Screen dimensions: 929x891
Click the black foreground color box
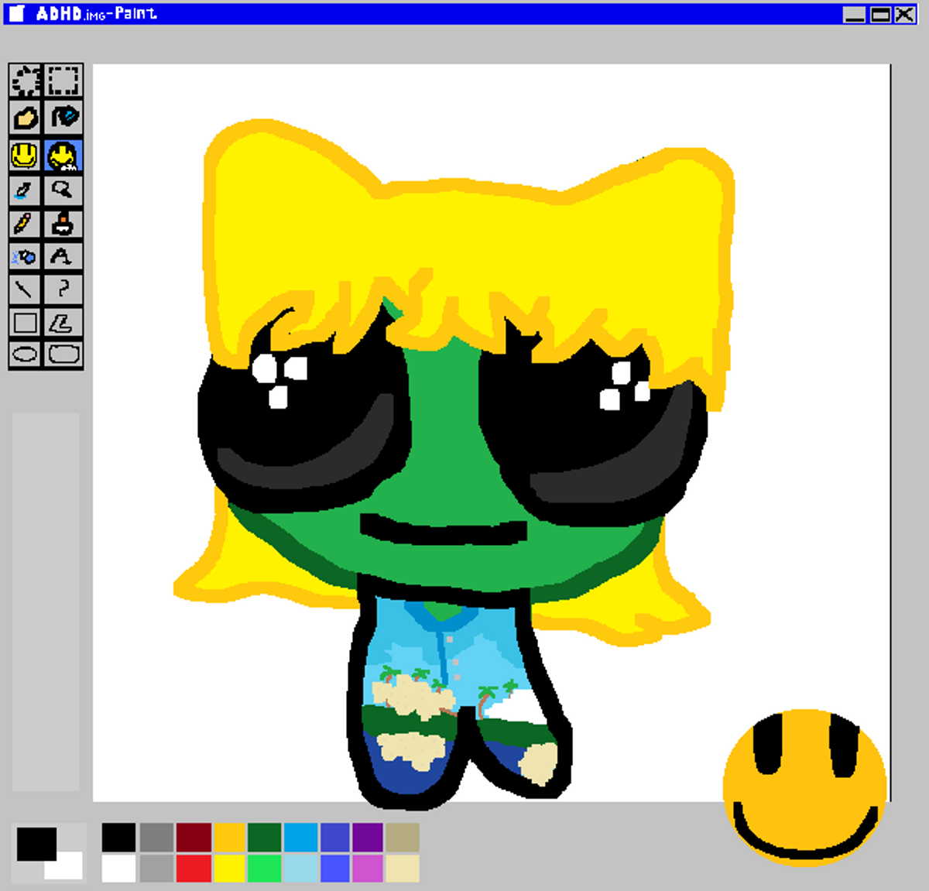tap(36, 844)
